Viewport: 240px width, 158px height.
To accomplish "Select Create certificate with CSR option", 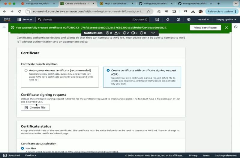I will coord(108,70).
